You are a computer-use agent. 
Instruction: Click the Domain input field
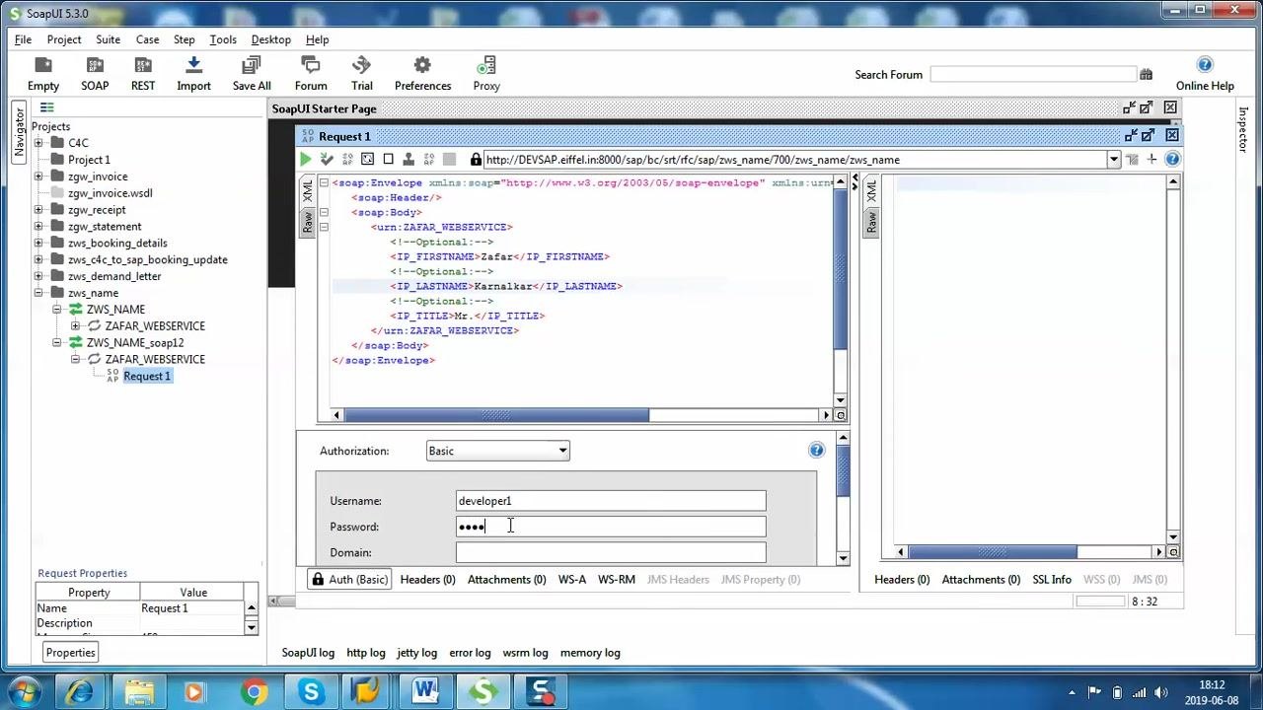pyautogui.click(x=611, y=552)
